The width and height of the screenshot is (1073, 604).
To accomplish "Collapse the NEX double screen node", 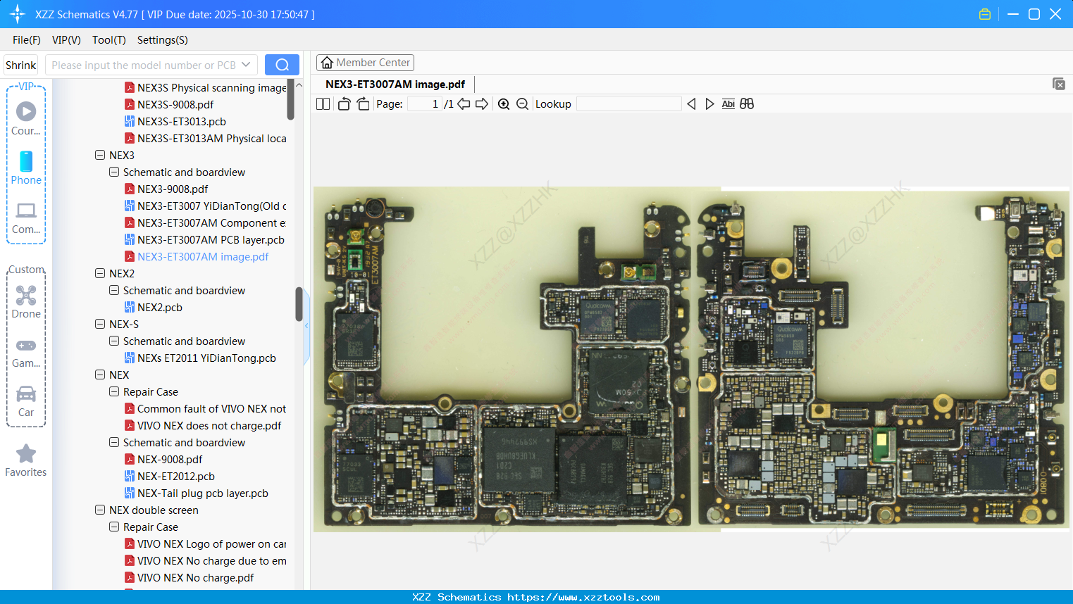I will [x=100, y=510].
